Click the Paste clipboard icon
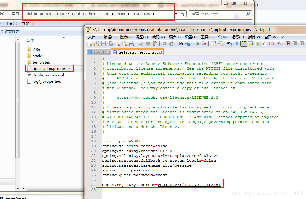Viewport: 306px width, 199px height. (x=155, y=44)
